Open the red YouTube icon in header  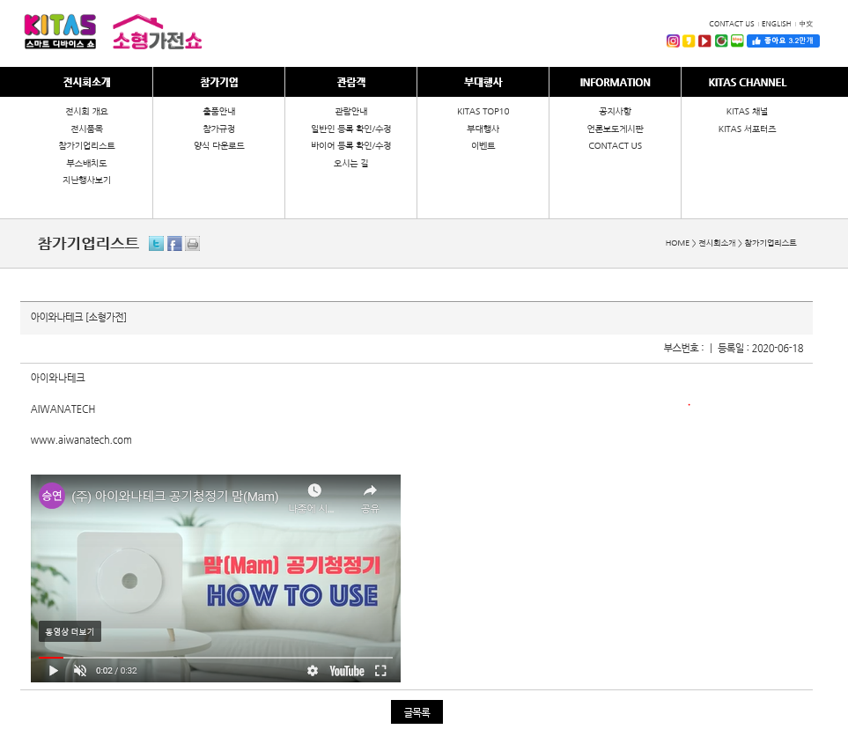click(704, 41)
